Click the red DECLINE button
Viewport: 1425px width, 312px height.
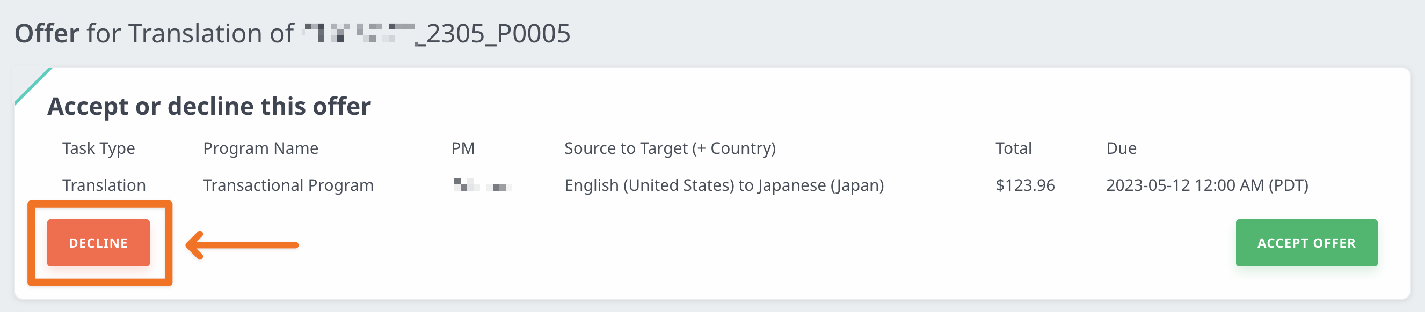[x=98, y=243]
